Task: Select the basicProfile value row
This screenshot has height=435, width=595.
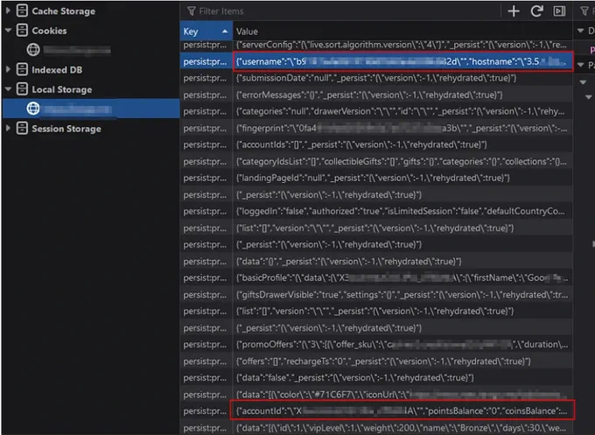Action: [402, 277]
